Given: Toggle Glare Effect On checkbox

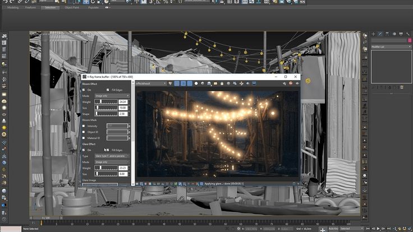Looking at the screenshot, I should [x=84, y=150].
